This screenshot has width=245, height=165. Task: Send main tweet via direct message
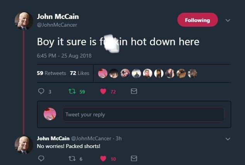tap(134, 92)
